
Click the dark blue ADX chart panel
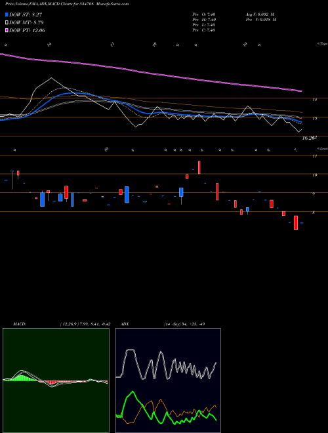pos(168,381)
